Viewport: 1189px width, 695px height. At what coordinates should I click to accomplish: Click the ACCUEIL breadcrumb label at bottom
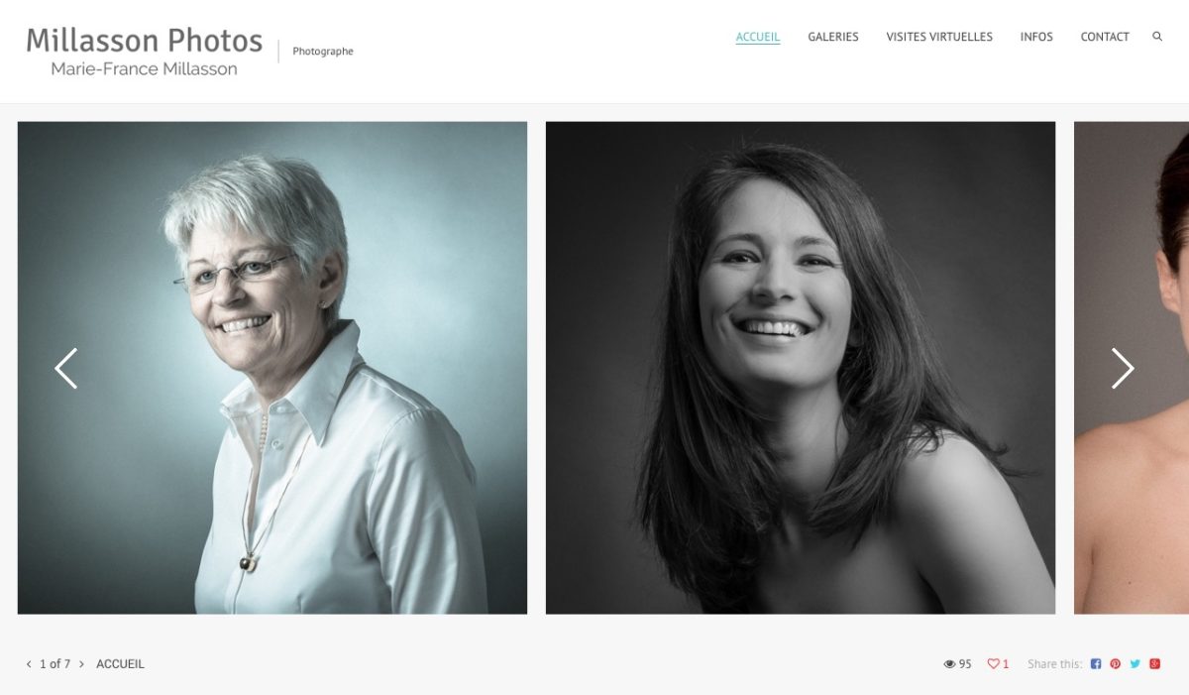tap(120, 664)
